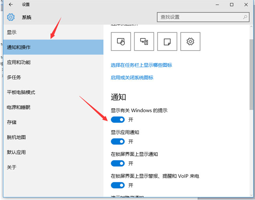Open the 关于 category
Screen dimensions: 255x200
(53, 167)
